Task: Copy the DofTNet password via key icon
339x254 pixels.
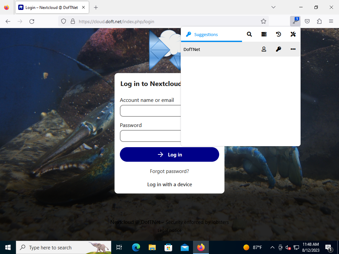Action: click(x=278, y=49)
